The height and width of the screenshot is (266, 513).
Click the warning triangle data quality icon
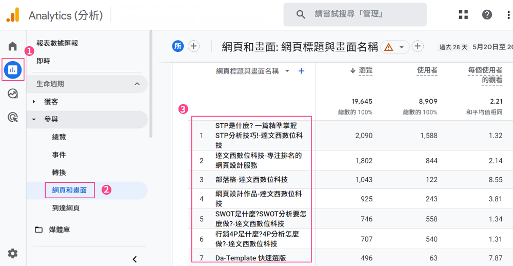[x=389, y=47]
